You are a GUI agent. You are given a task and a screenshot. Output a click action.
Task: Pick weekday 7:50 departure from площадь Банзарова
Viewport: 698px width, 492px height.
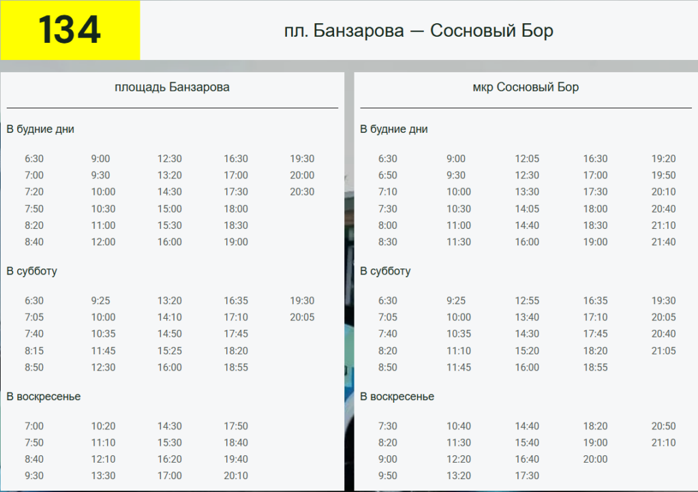pyautogui.click(x=34, y=209)
